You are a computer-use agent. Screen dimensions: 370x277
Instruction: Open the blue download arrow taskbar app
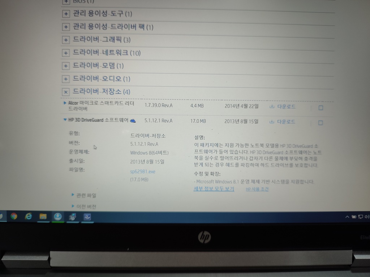(x=58, y=216)
